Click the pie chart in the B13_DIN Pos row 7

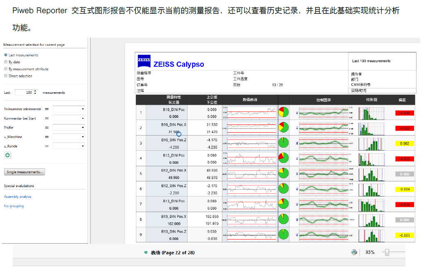point(283,204)
